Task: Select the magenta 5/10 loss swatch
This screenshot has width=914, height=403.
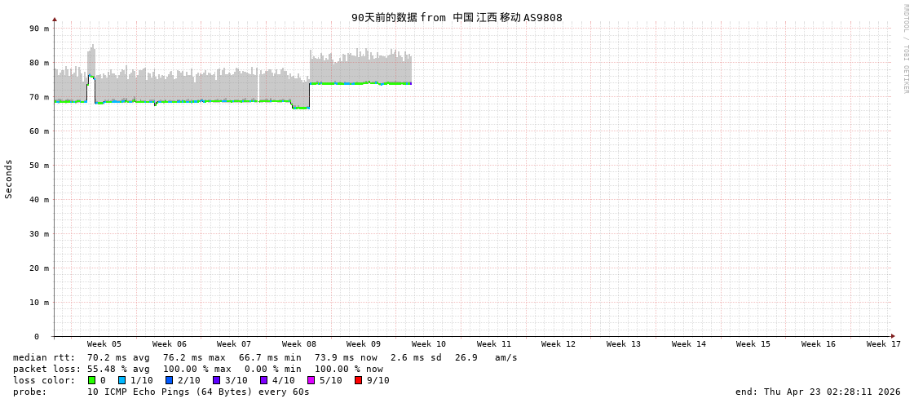Action: 311,380
